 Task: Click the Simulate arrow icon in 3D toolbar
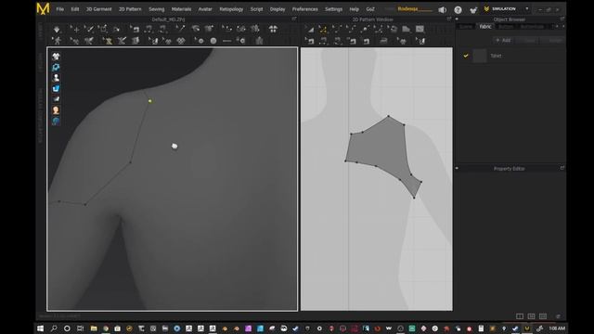coord(57,29)
